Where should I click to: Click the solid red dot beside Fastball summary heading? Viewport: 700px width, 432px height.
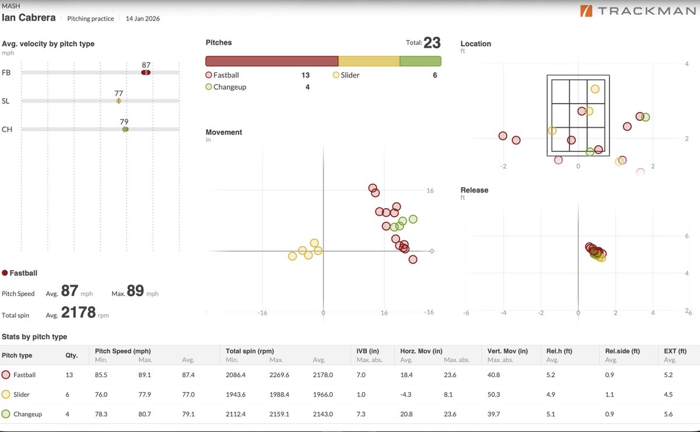[5, 273]
